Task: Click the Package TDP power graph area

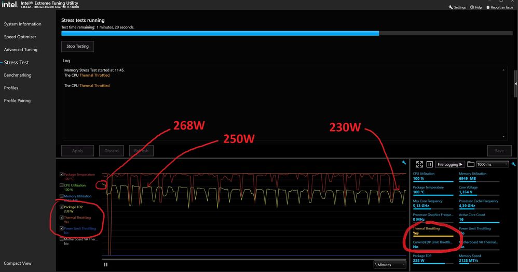Action: point(254,214)
